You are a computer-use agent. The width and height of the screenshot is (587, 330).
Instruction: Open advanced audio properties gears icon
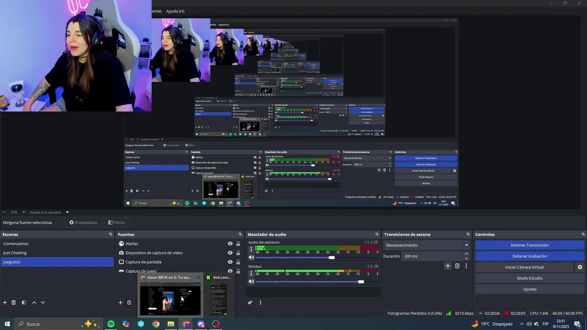[x=250, y=302]
